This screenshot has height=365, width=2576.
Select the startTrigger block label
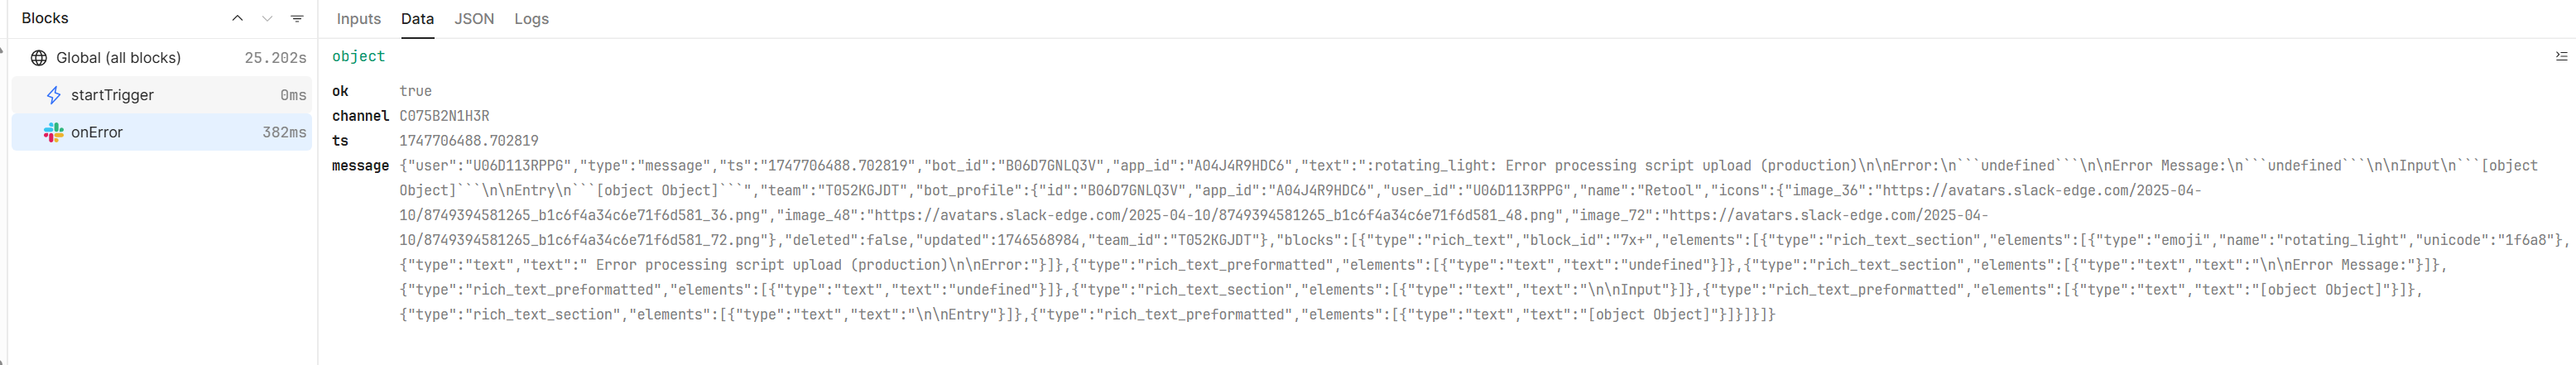click(x=112, y=95)
